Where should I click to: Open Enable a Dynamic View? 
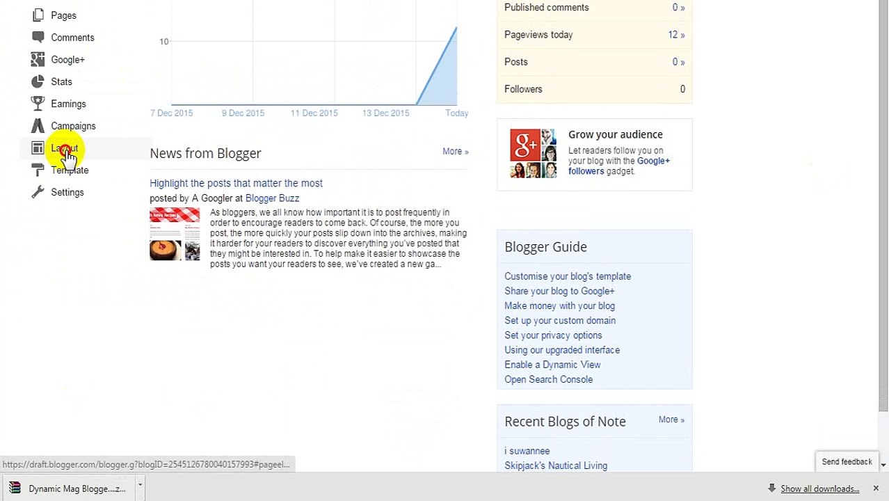click(x=552, y=365)
